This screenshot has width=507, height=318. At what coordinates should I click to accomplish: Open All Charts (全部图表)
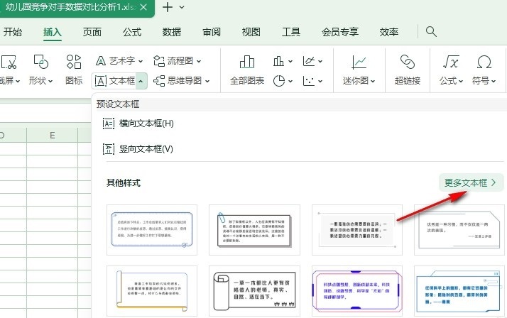(x=247, y=70)
